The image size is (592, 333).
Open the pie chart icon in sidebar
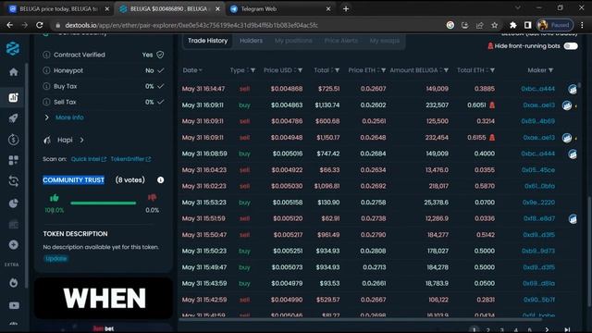point(14,203)
